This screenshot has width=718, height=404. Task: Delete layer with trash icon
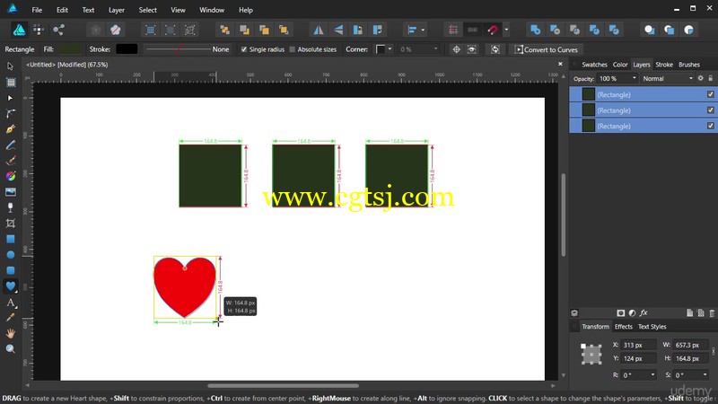pyautogui.click(x=712, y=312)
